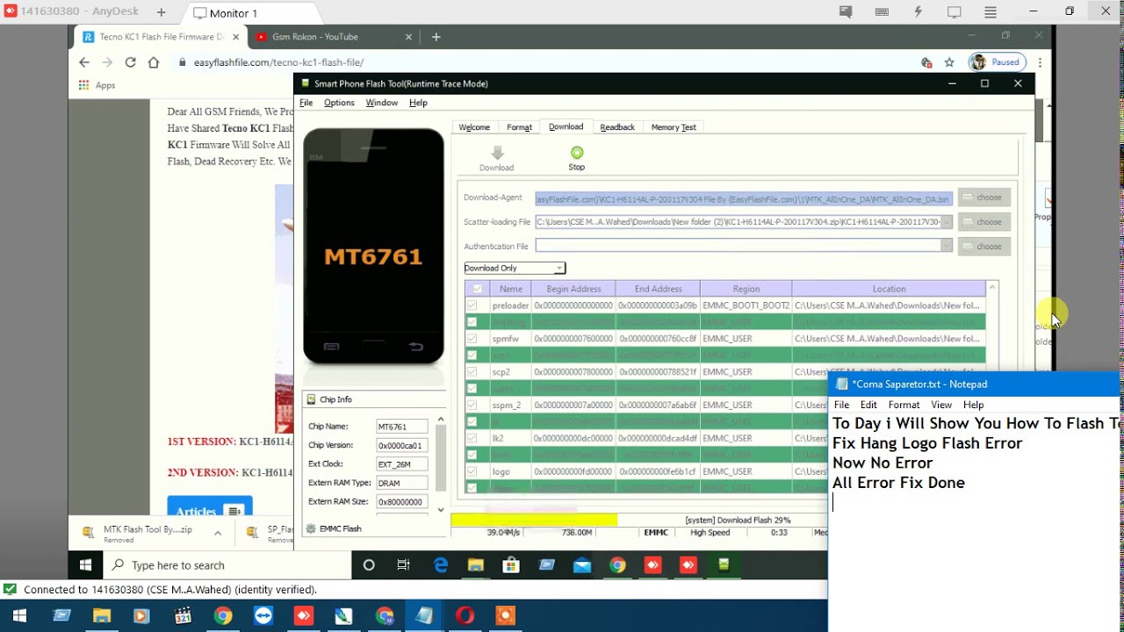
Task: Click cookie blocked icon in address bar
Action: [x=926, y=62]
